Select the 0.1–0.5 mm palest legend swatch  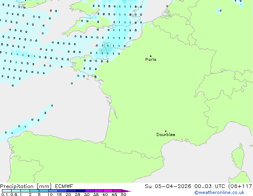click(7, 191)
